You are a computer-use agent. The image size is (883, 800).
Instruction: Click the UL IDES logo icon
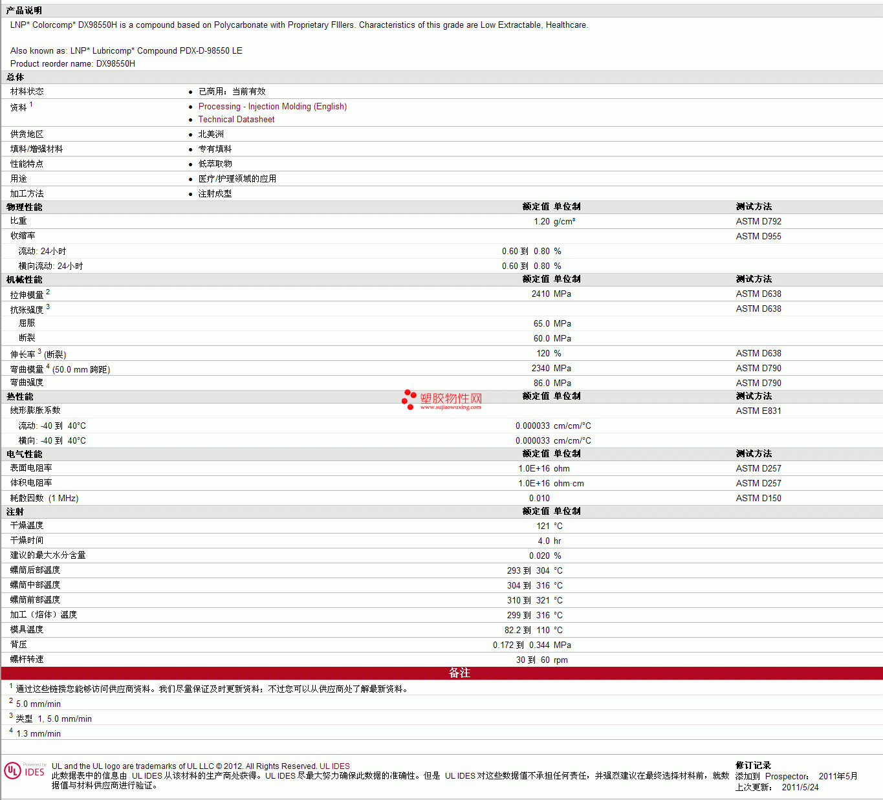pos(25,771)
